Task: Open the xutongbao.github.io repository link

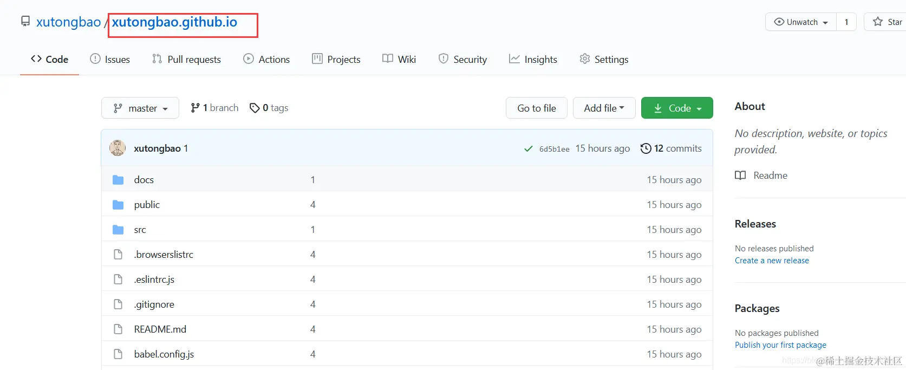Action: (174, 22)
